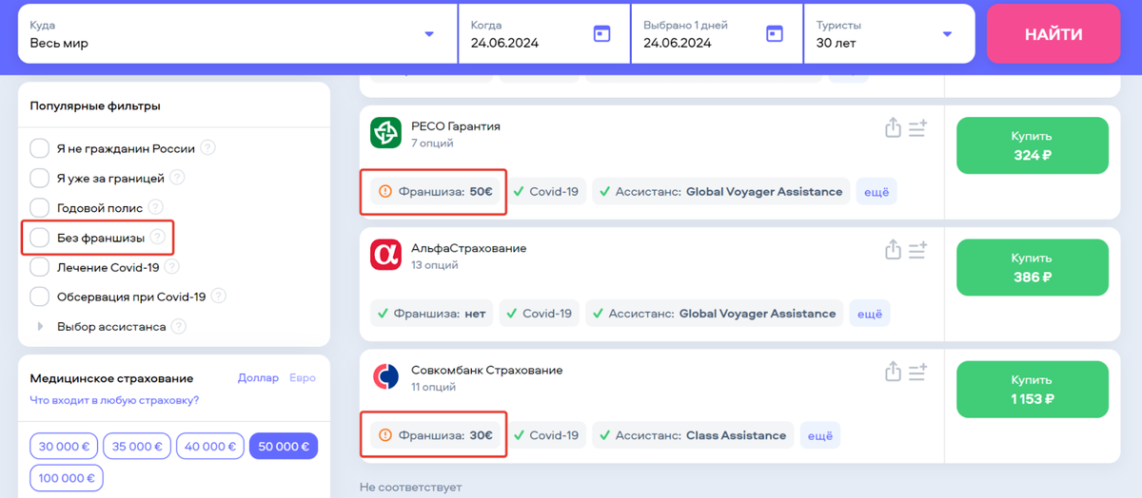
Task: Check the Годовой полис filter
Action: pos(39,207)
